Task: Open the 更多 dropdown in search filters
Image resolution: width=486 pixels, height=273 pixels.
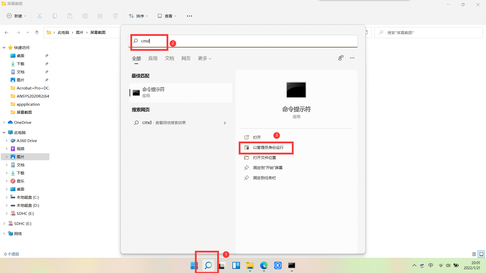Action: tap(205, 58)
